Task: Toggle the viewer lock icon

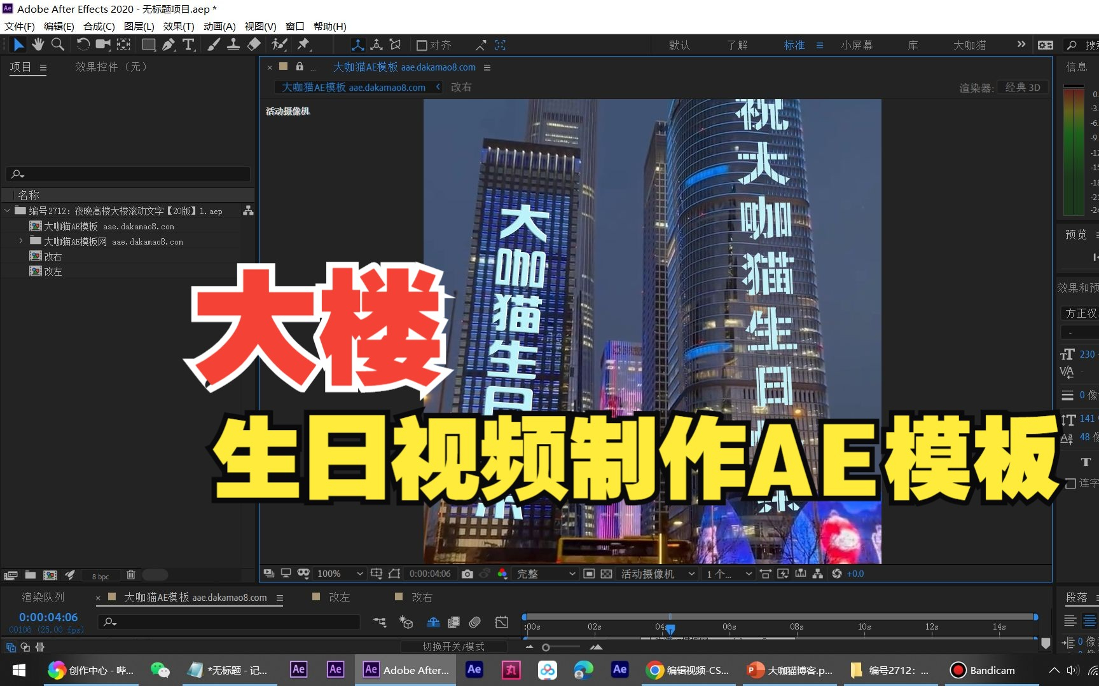Action: pos(300,66)
